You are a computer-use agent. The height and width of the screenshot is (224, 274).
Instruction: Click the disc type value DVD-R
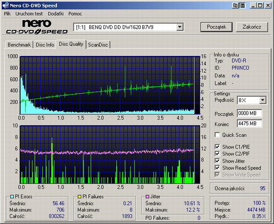pos(239,61)
